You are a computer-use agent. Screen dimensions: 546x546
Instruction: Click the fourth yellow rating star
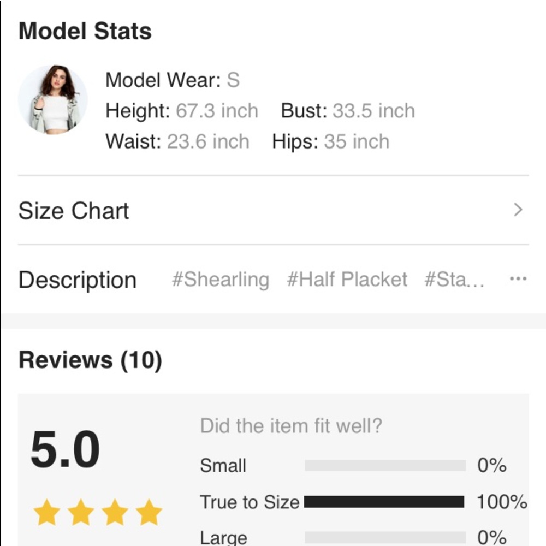pos(149,513)
